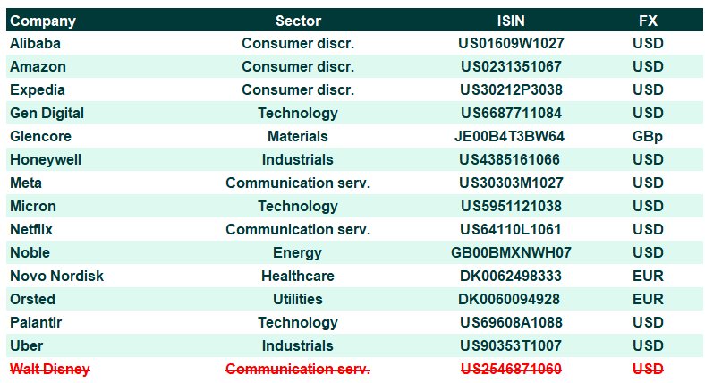Click Glencore's GBp currency cell
The width and height of the screenshot is (705, 383).
(x=648, y=137)
